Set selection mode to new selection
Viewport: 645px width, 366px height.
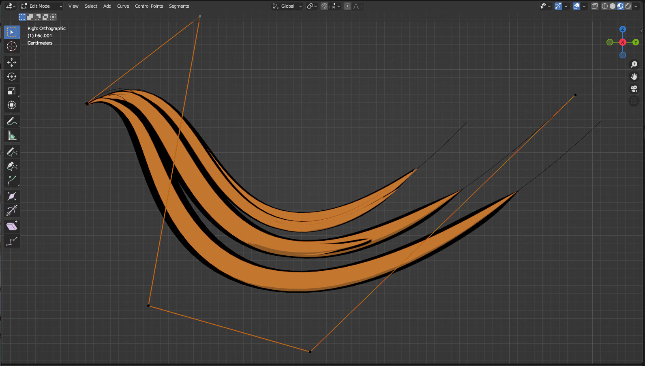click(x=22, y=17)
